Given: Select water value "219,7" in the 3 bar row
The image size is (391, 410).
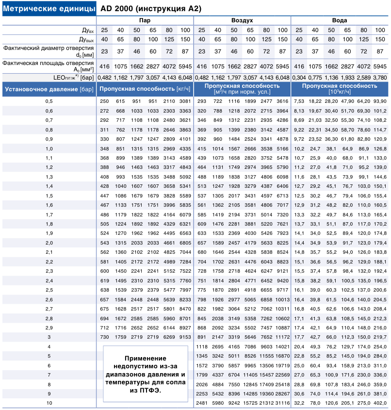Looking at the screenshot, I should [380, 337].
